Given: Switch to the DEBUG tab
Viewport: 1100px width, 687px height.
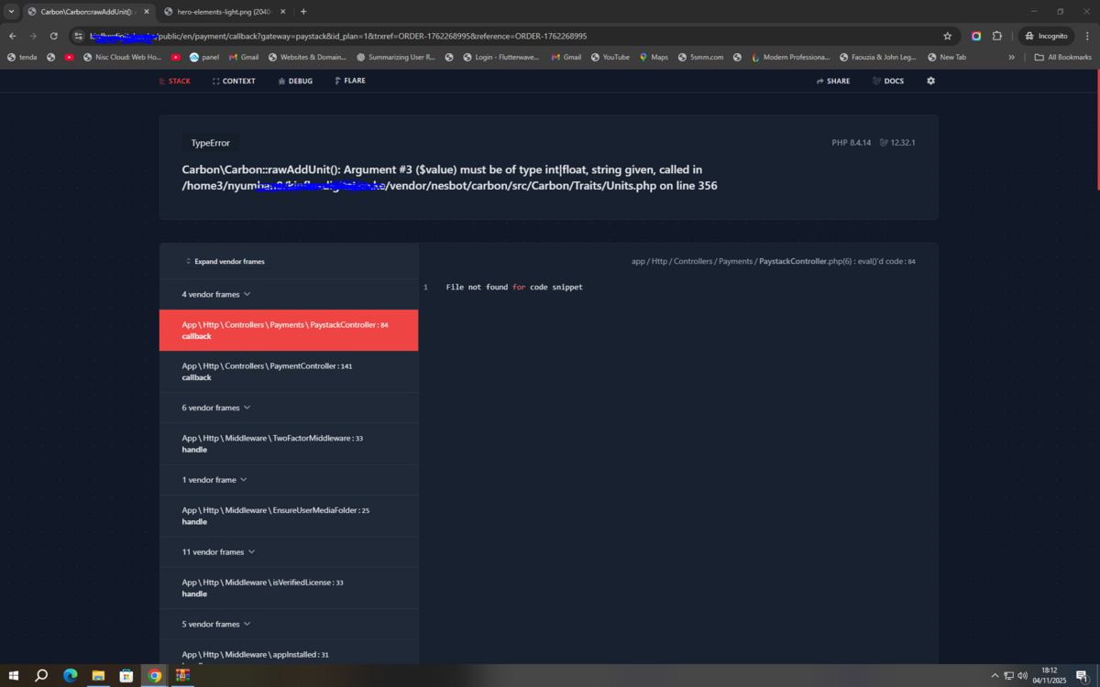Looking at the screenshot, I should [x=295, y=81].
